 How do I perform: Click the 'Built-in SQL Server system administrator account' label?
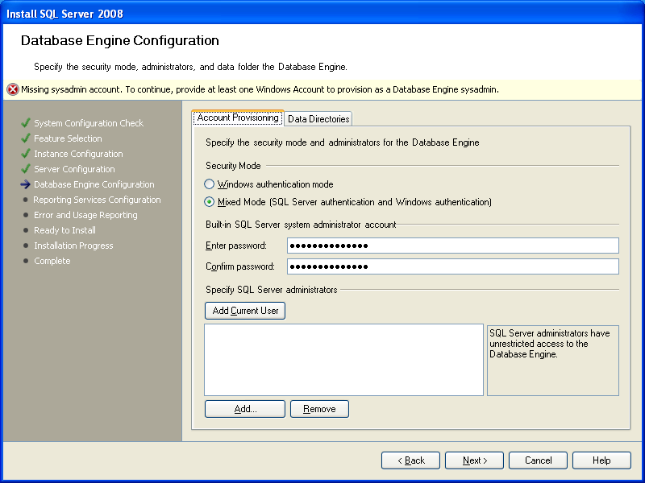[301, 225]
